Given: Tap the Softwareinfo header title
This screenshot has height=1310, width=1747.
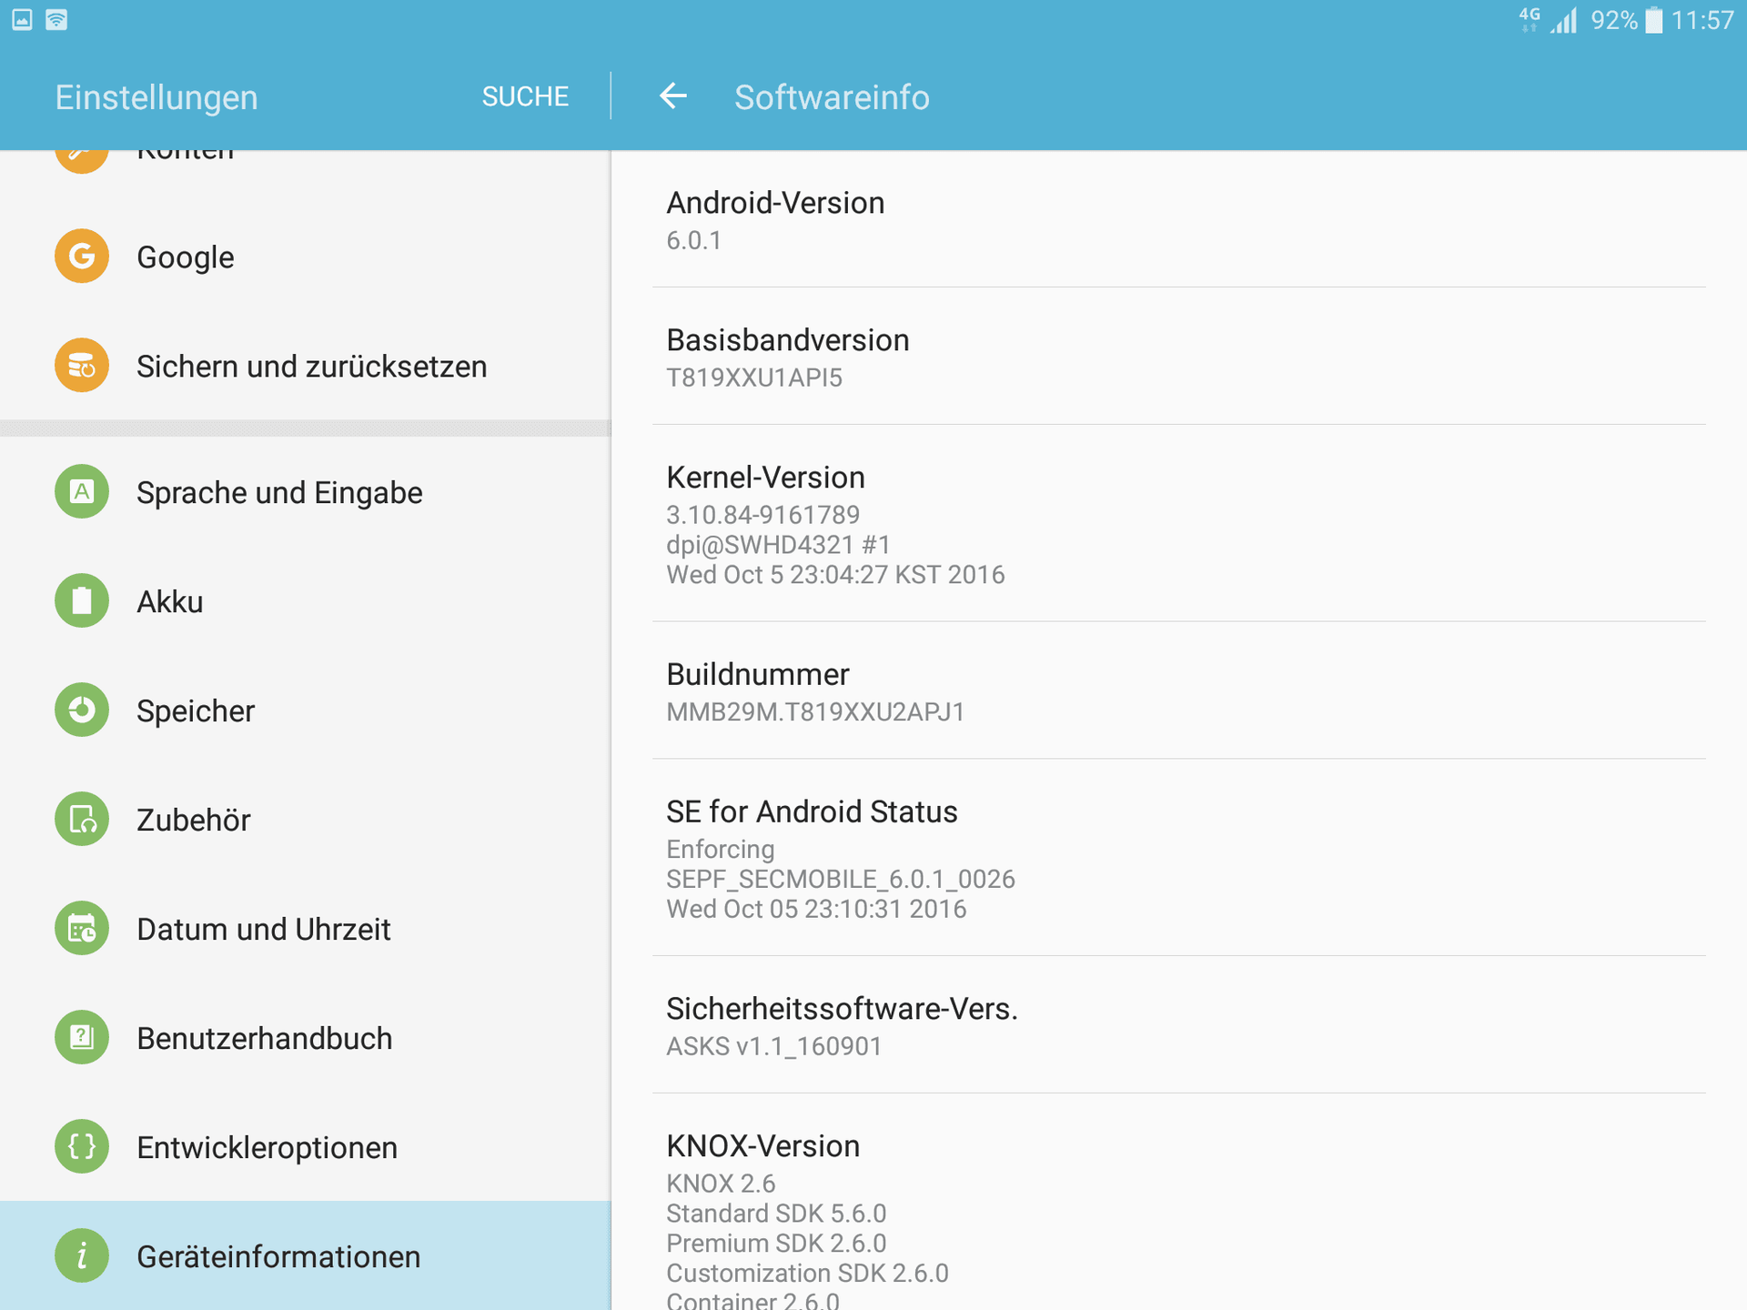Looking at the screenshot, I should pos(832,97).
